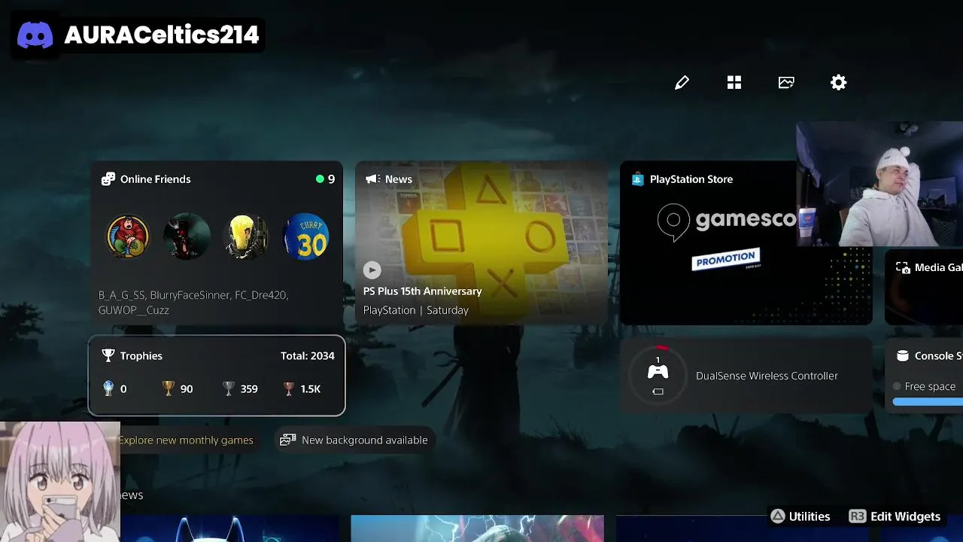Open New background available notice

click(x=354, y=440)
